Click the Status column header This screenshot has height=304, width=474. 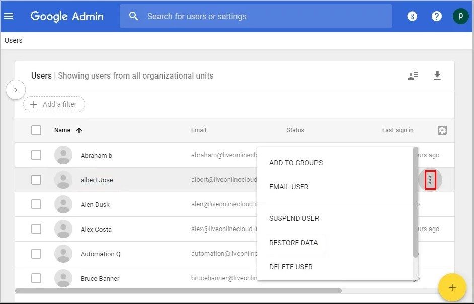click(x=295, y=130)
